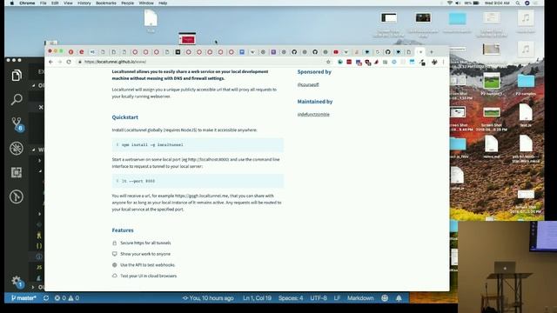Viewport: 557px width, 313px height.
Task: Open a new tab with the plus button
Action: (x=432, y=52)
